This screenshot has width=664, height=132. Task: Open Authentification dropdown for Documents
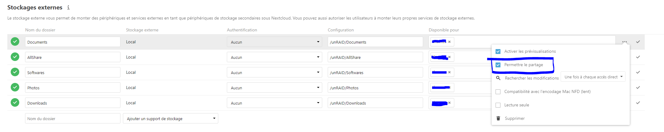[274, 42]
